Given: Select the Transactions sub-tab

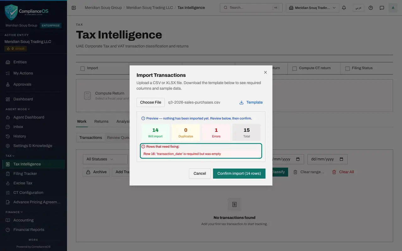Looking at the screenshot, I should tap(90, 137).
